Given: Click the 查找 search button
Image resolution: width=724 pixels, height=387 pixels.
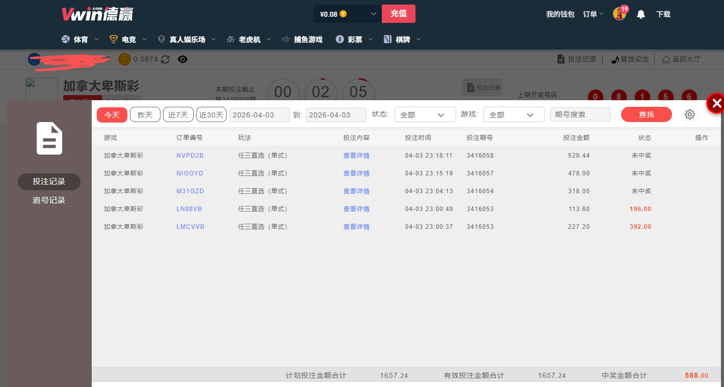Looking at the screenshot, I should pyautogui.click(x=646, y=115).
